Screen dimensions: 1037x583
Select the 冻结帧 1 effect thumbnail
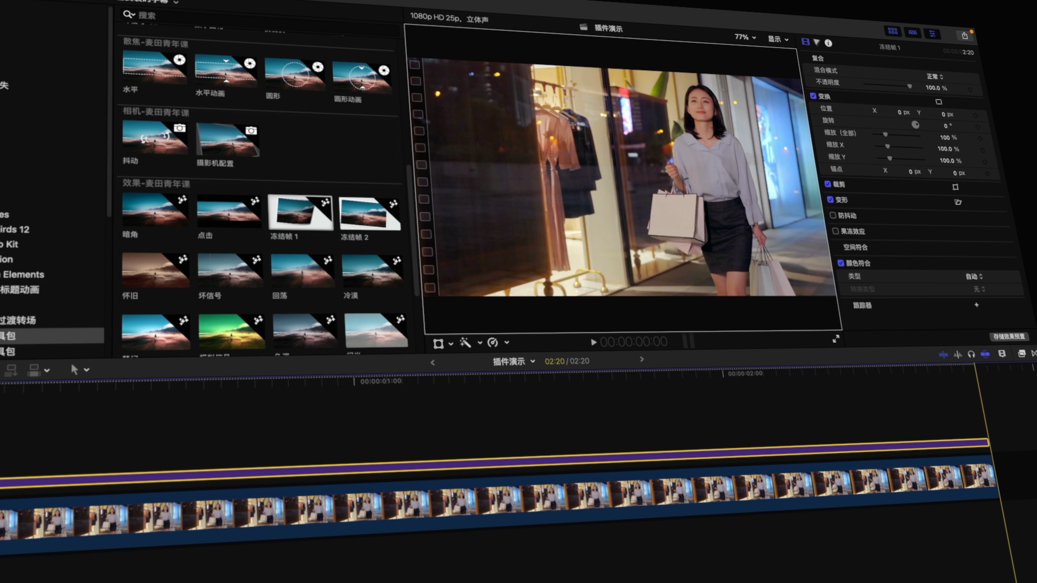click(301, 213)
